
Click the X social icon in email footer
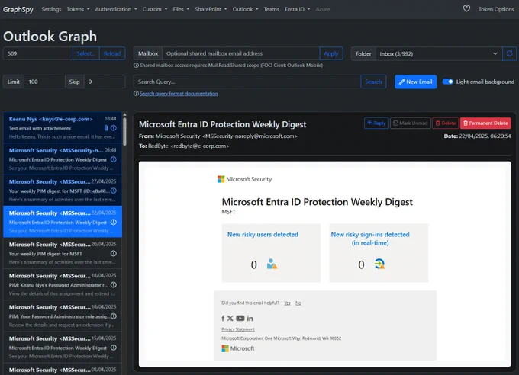coord(230,318)
